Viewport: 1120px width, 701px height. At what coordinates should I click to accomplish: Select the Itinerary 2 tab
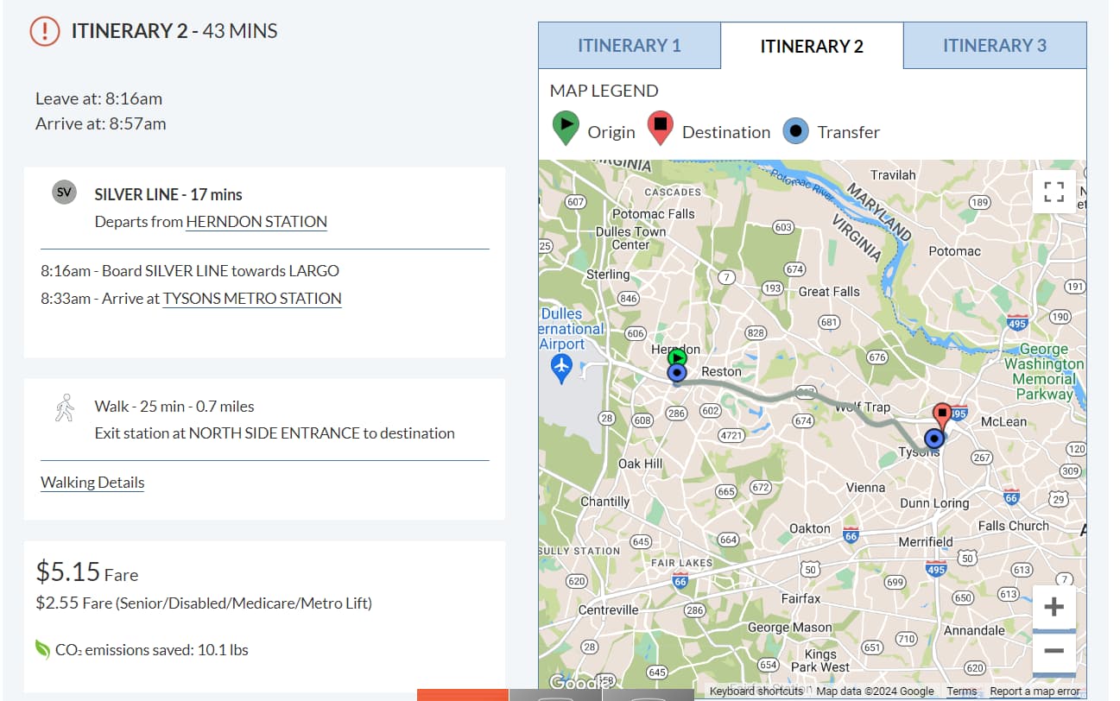[812, 46]
